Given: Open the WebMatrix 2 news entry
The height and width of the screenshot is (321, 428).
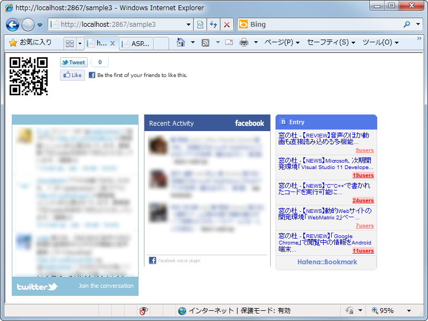Looking at the screenshot, I should point(325,213).
